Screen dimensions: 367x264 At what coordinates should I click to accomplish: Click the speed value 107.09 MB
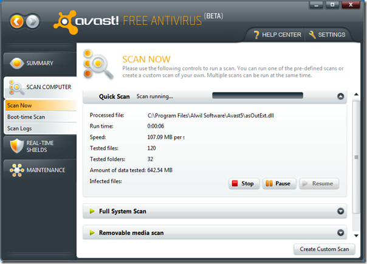(x=166, y=137)
